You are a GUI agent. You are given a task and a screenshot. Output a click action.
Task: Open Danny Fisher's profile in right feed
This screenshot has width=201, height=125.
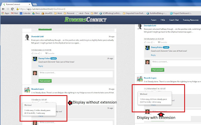coord(157,47)
